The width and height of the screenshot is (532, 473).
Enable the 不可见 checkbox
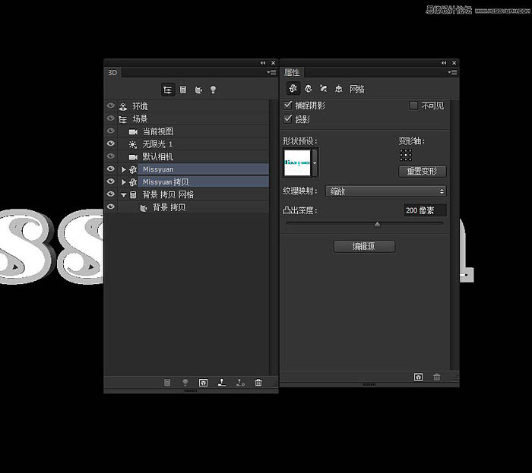coord(413,106)
